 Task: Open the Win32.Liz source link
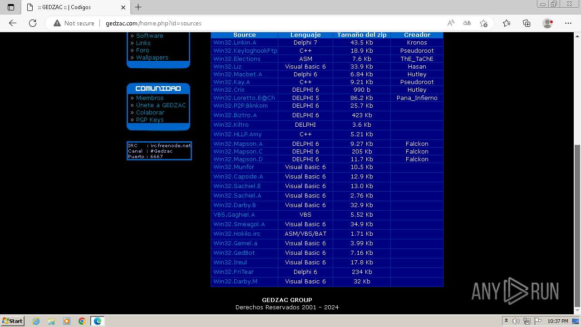pyautogui.click(x=227, y=66)
